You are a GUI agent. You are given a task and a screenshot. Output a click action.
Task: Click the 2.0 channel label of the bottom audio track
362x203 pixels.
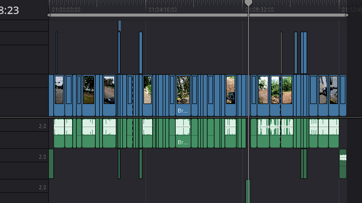pos(42,187)
